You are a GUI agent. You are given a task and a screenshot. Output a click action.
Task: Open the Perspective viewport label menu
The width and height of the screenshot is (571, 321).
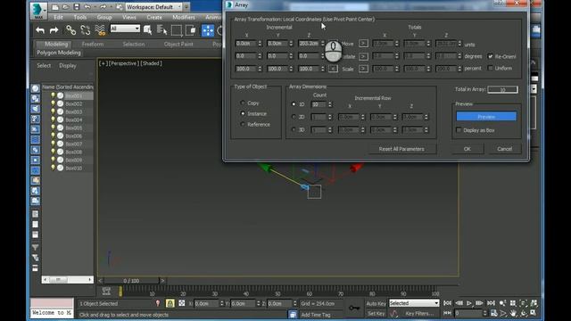(124, 63)
